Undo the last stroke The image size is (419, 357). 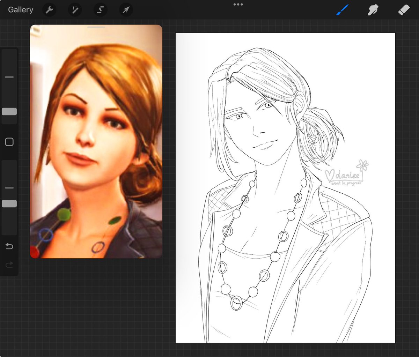[9, 247]
